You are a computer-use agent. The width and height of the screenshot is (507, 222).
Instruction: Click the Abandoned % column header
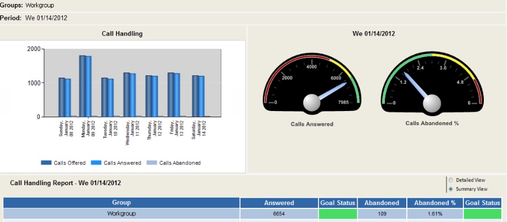pyautogui.click(x=435, y=203)
